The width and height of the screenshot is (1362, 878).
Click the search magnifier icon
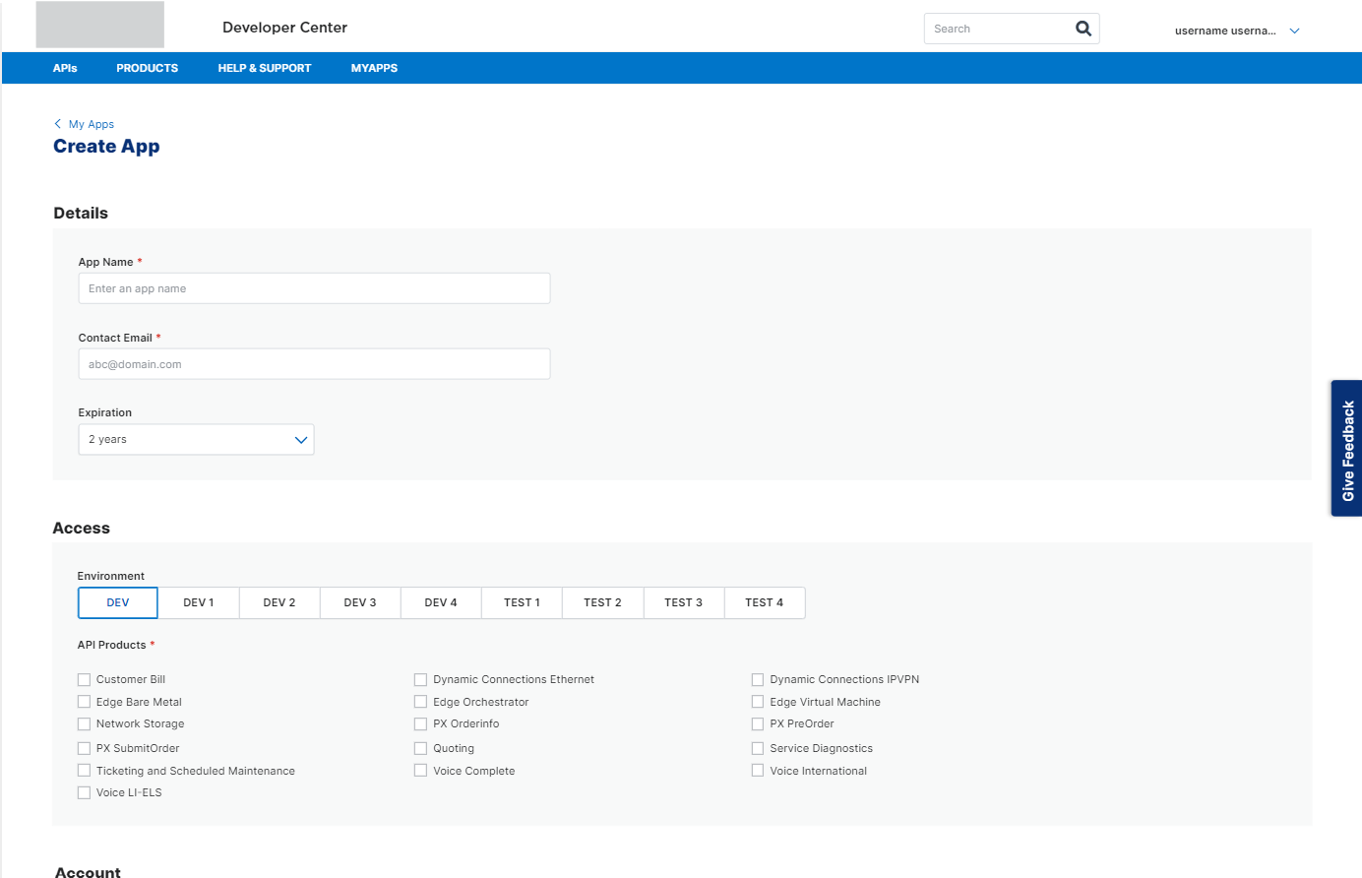pyautogui.click(x=1083, y=29)
